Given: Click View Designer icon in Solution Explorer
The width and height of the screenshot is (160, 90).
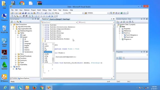Looking at the screenshot, I should pyautogui.click(x=130, y=22).
